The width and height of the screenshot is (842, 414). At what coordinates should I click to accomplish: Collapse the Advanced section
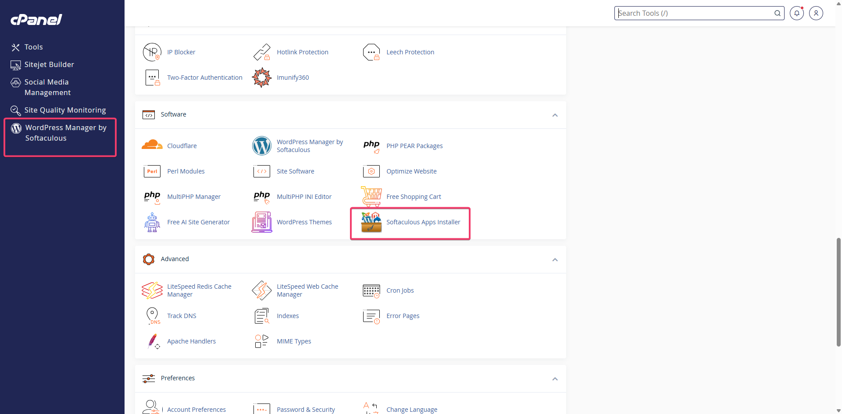pos(555,259)
